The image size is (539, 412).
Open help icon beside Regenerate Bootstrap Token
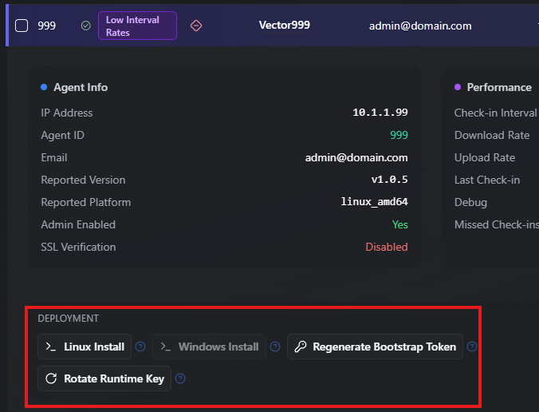(472, 347)
